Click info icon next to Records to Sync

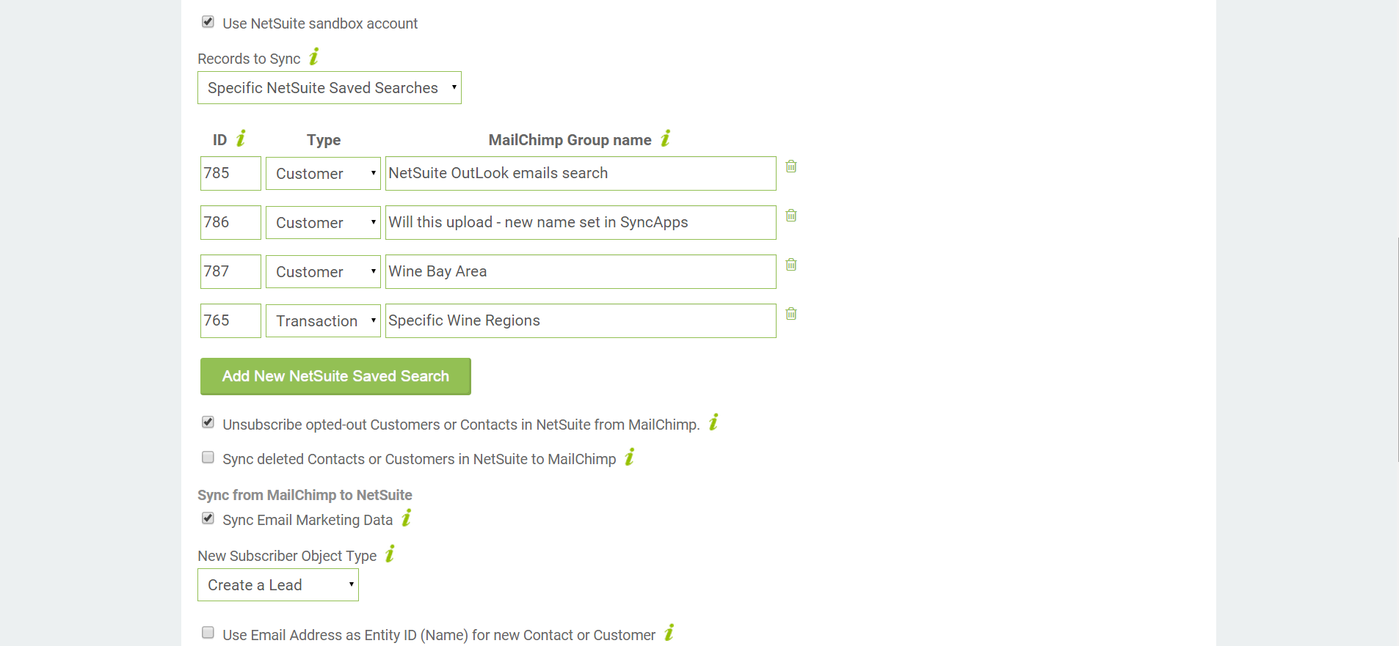click(314, 57)
